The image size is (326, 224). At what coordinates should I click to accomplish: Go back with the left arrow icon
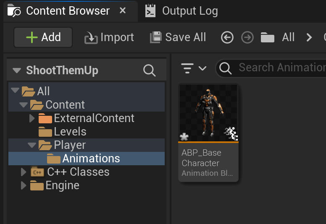click(227, 38)
